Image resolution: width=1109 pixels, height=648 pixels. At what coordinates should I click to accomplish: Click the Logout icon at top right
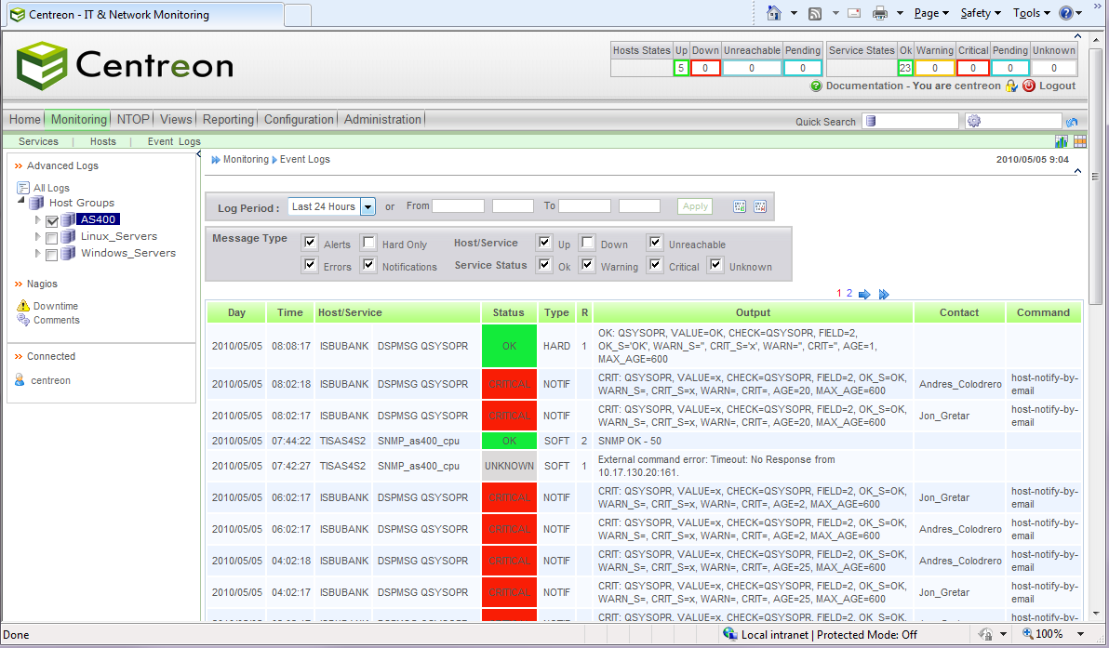tap(1029, 86)
